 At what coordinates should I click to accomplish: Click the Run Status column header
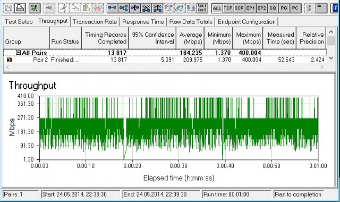point(65,38)
